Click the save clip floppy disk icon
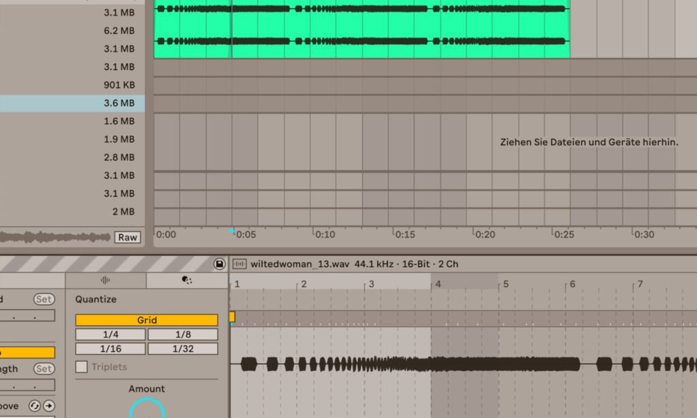Viewport: 697px width, 418px height. pyautogui.click(x=219, y=263)
